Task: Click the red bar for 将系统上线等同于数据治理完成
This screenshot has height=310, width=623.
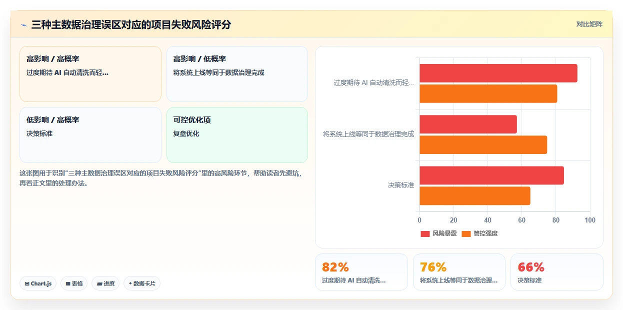Action: point(468,124)
